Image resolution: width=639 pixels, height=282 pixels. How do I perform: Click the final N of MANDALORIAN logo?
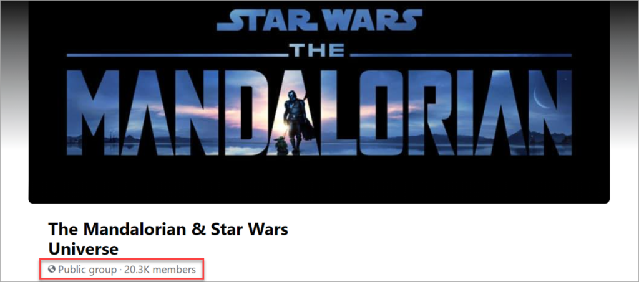point(549,113)
